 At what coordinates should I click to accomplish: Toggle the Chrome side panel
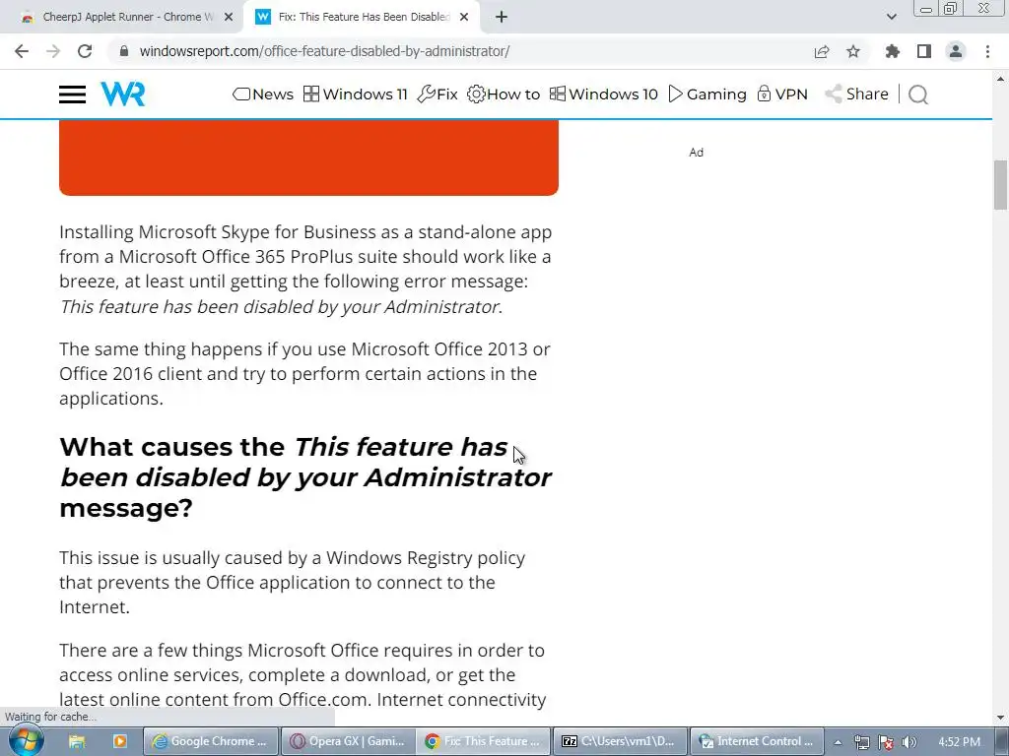[x=924, y=51]
